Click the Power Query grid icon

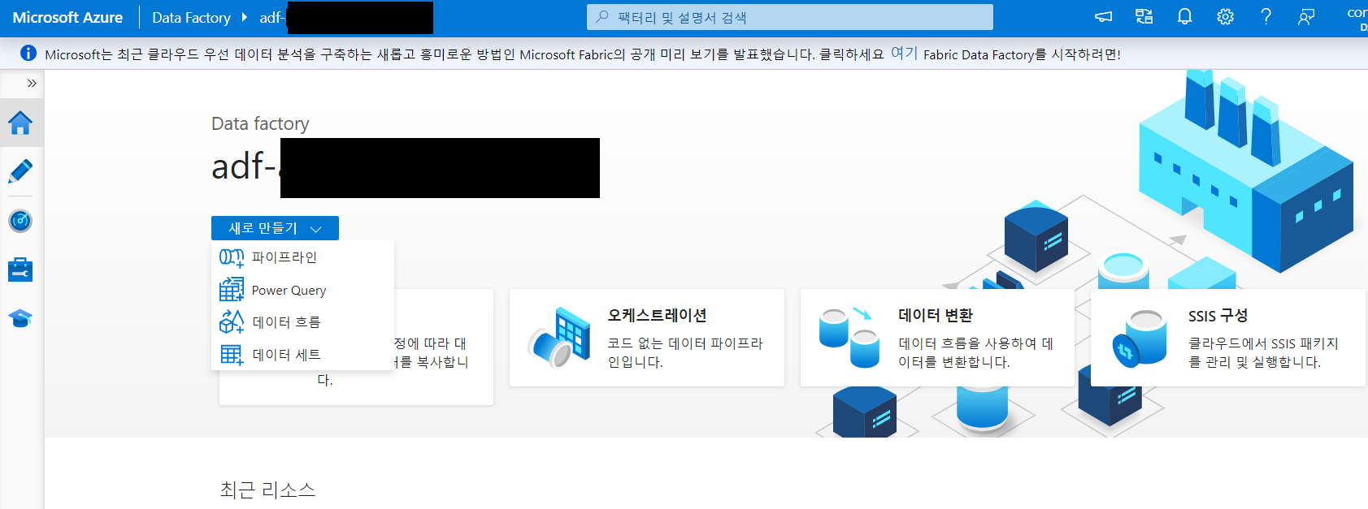click(x=232, y=290)
